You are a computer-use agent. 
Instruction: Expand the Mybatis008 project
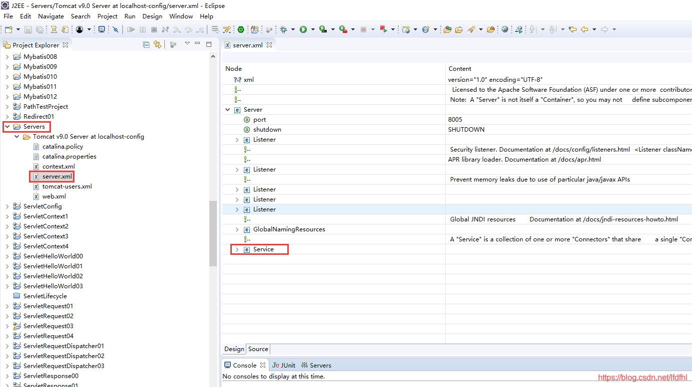tap(7, 57)
